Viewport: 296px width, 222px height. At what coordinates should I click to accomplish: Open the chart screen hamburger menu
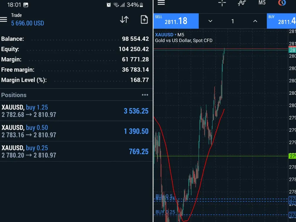(x=161, y=3)
